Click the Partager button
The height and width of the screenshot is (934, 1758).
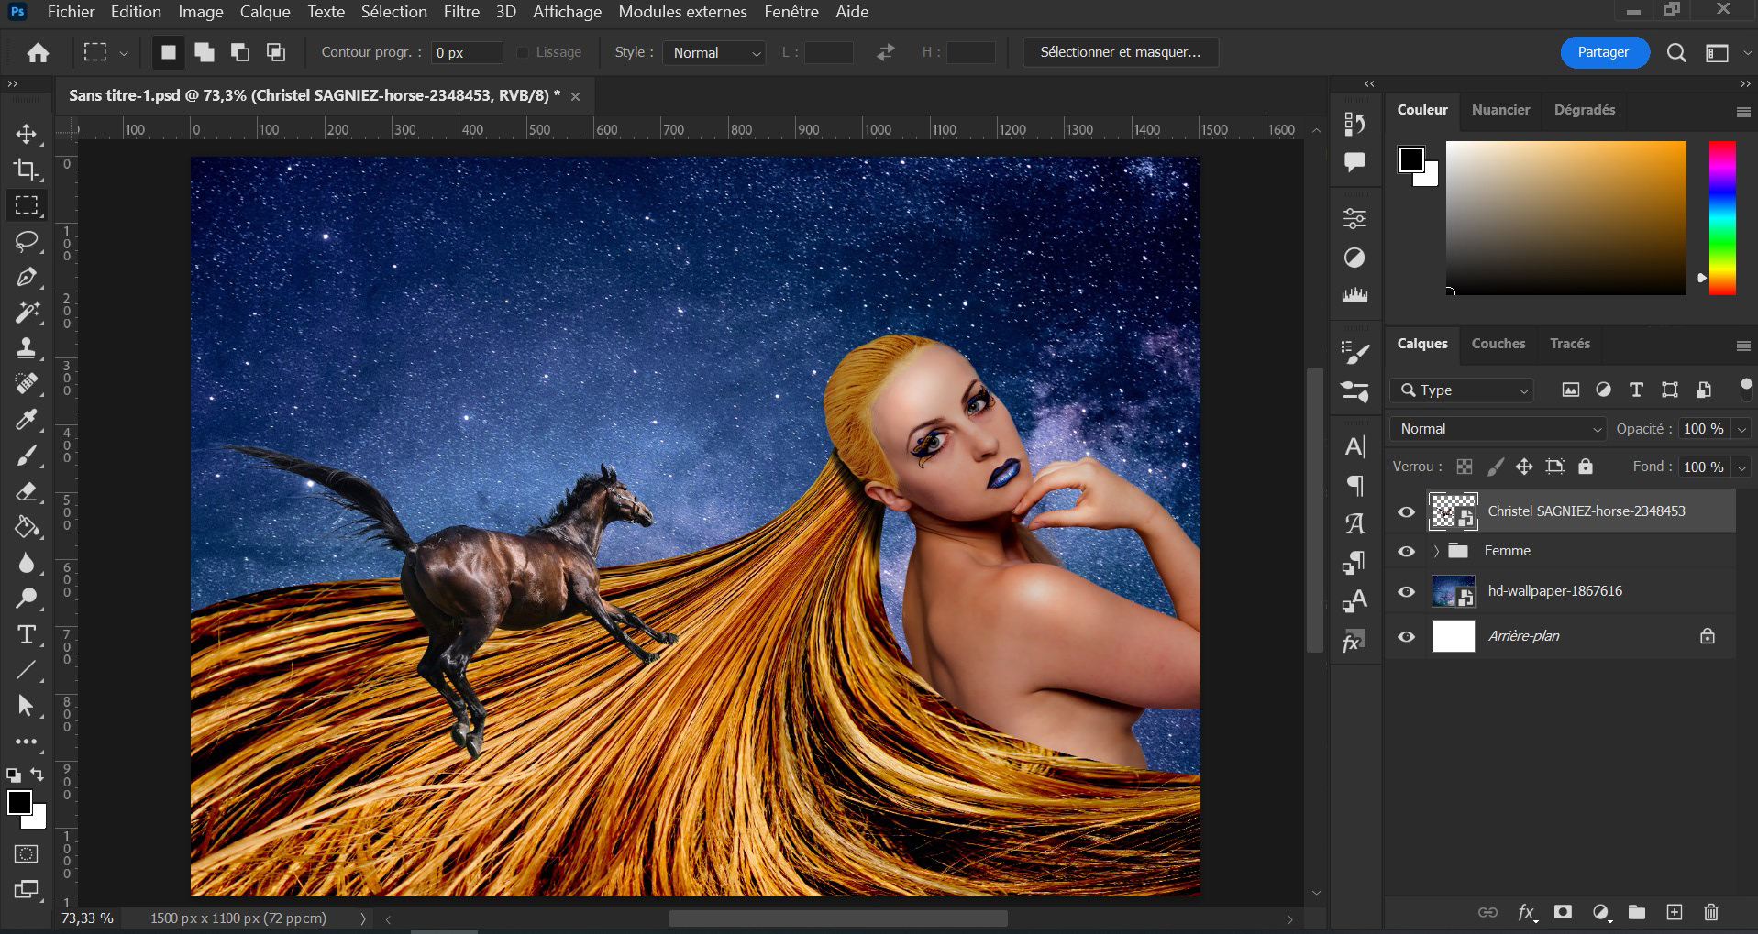tap(1604, 52)
